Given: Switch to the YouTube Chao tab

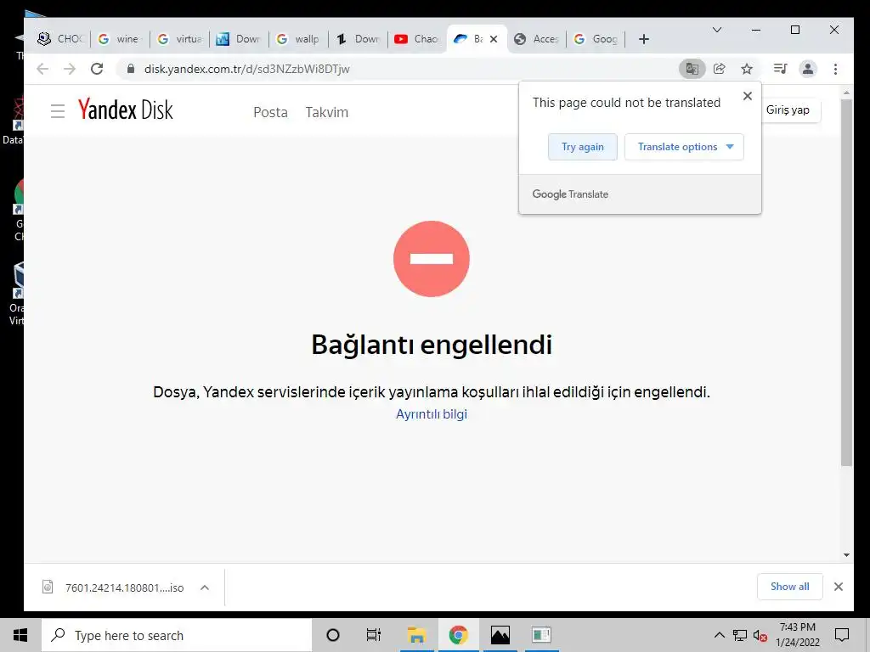Looking at the screenshot, I should (417, 39).
